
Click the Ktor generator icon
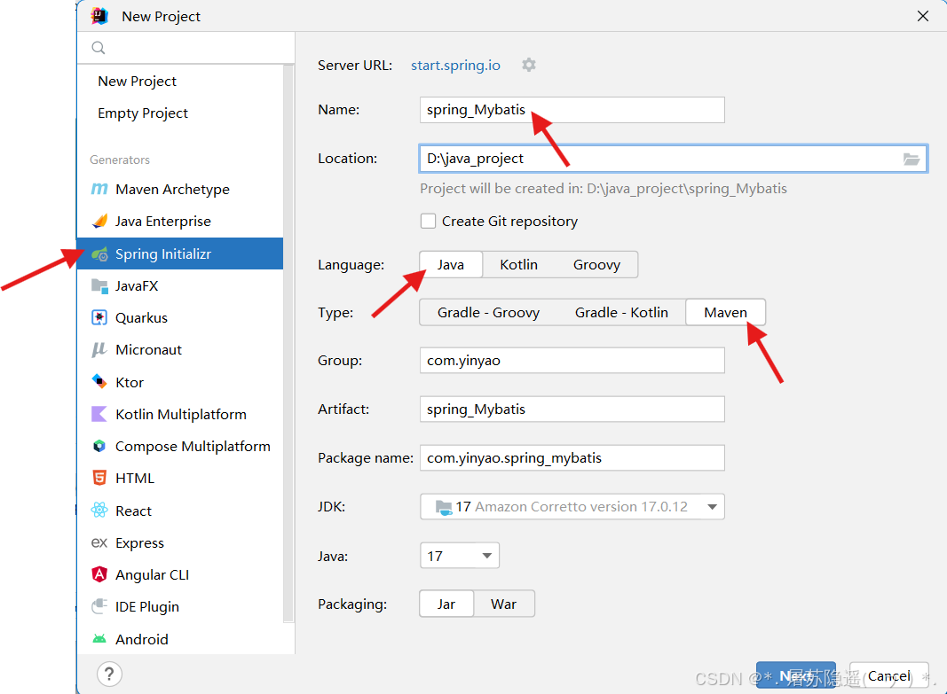(x=99, y=382)
